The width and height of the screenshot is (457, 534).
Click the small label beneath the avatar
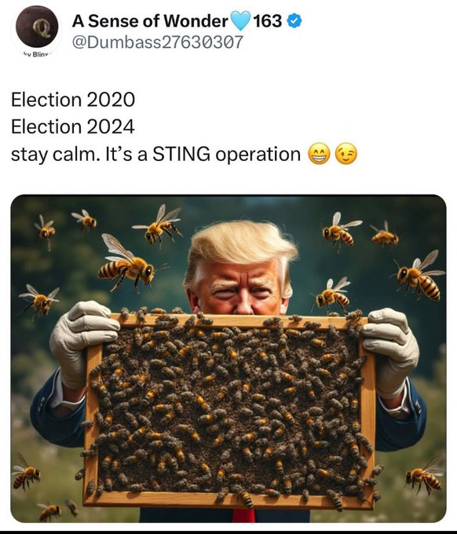coord(36,54)
